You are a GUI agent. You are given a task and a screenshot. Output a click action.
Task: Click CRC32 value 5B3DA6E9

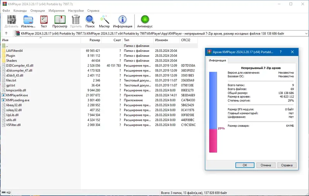pyautogui.click(x=188, y=95)
